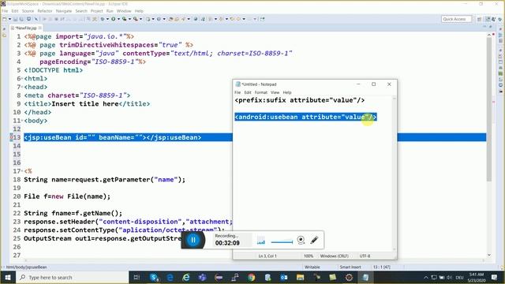
Task: Click the error marker on line 13
Action: pyautogui.click(x=11, y=137)
